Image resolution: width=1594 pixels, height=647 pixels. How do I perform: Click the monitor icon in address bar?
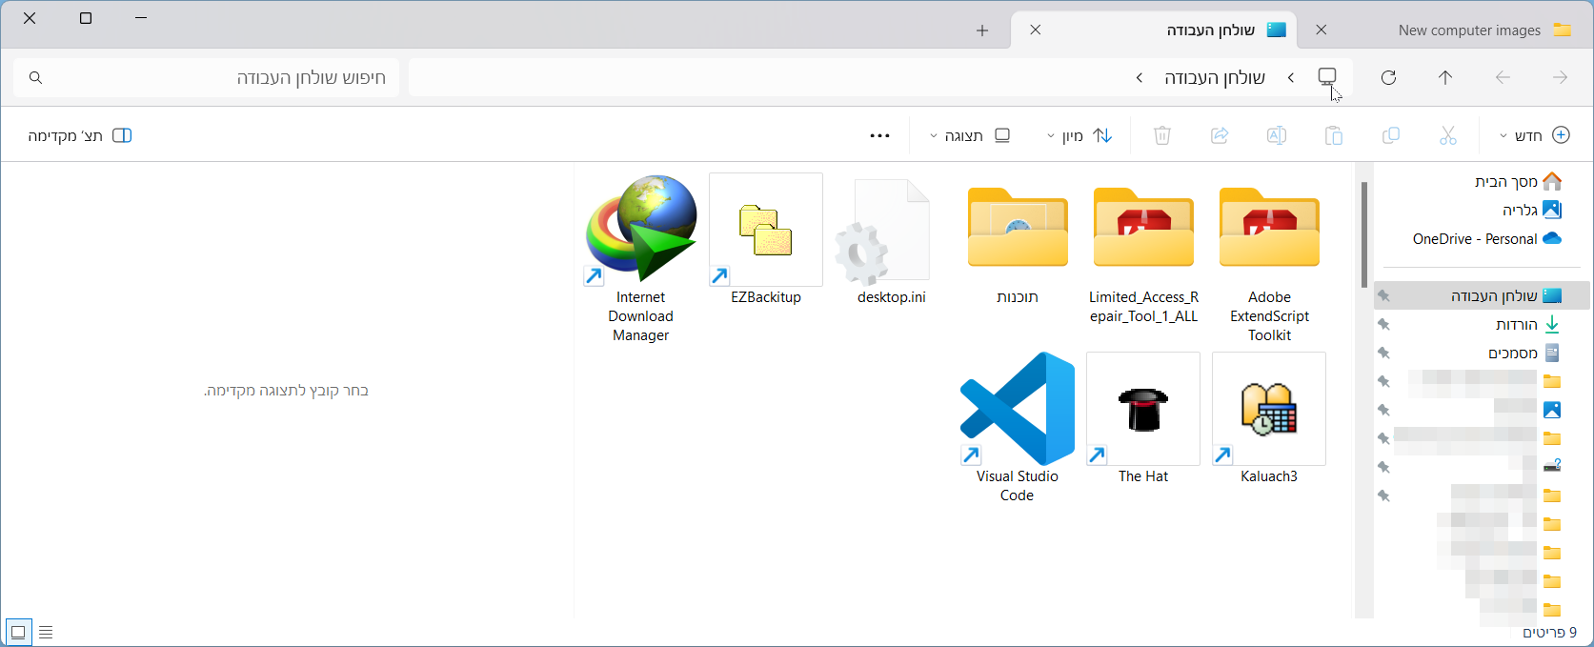[x=1327, y=77]
